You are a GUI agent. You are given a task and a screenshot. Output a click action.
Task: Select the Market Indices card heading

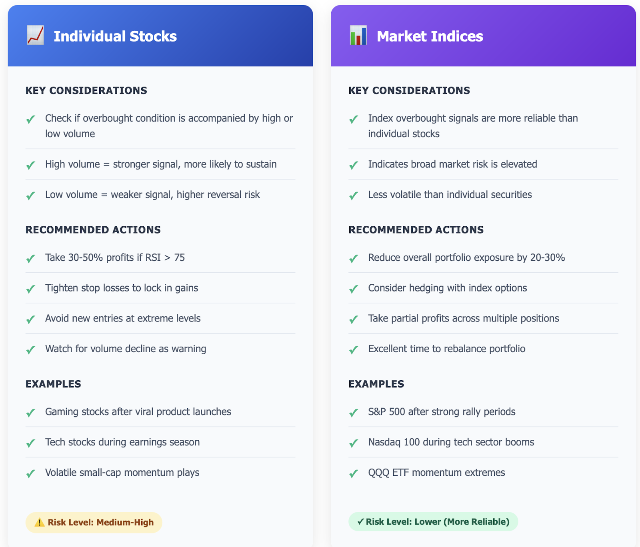[430, 36]
